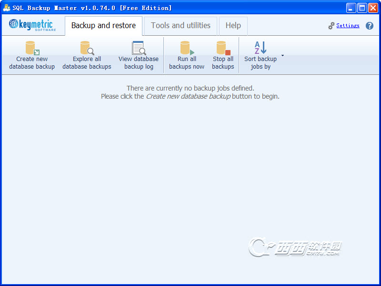Click the italic 'Create new database backup' text
The image size is (381, 286).
(x=188, y=97)
